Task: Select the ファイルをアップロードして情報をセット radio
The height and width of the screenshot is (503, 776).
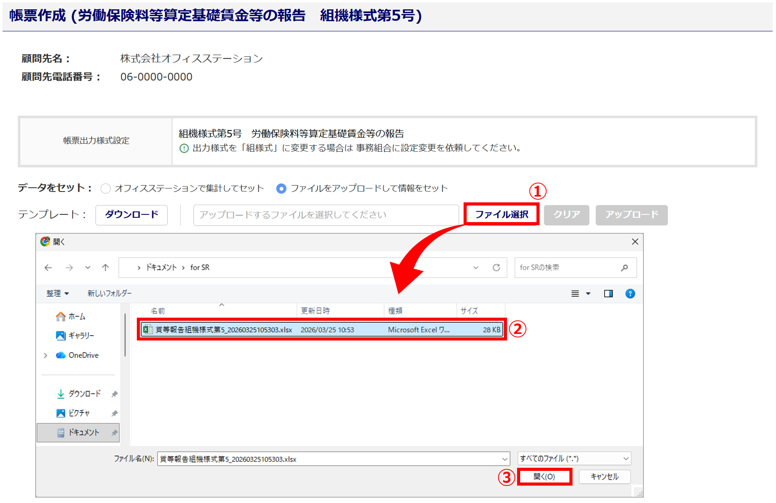Action: (x=281, y=188)
